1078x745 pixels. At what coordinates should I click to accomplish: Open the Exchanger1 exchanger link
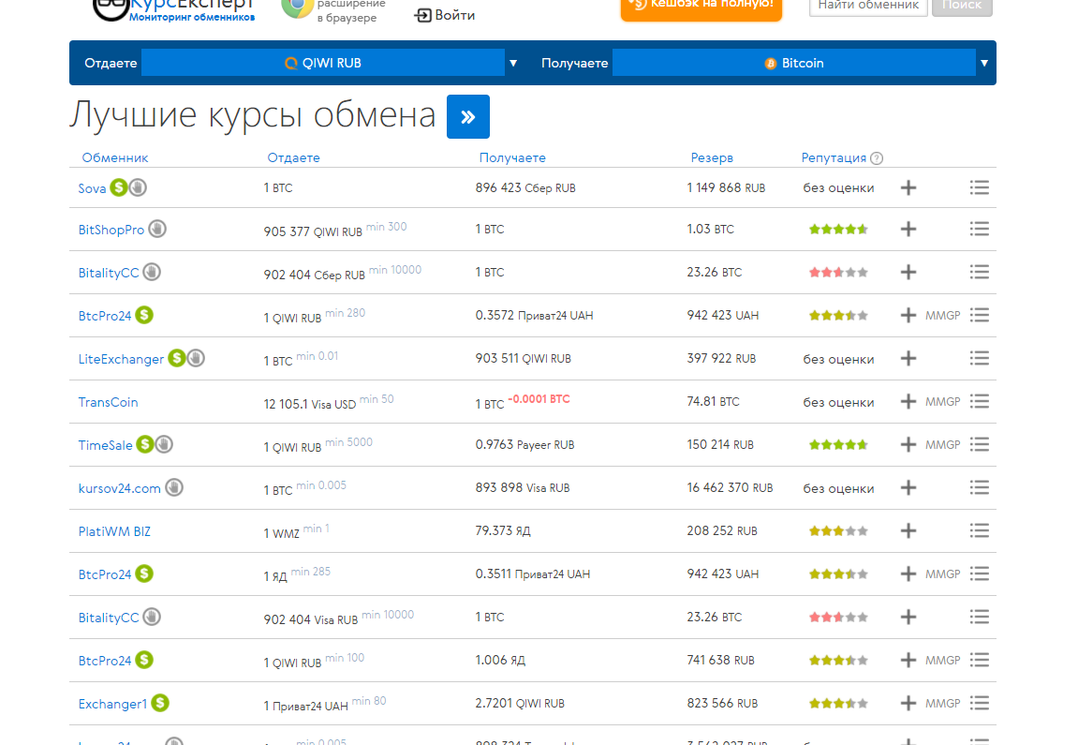(112, 705)
